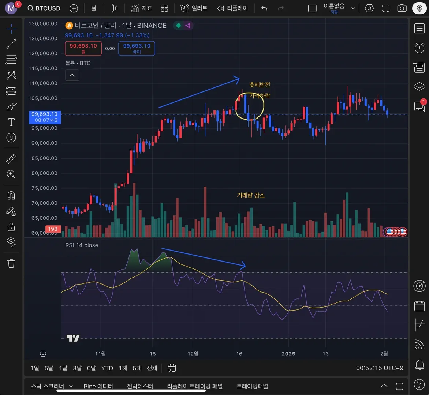Select the trend line drawing tool

[11, 44]
